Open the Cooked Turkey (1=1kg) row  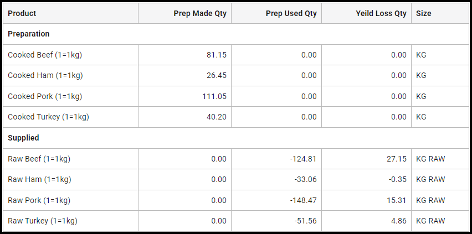(x=48, y=117)
